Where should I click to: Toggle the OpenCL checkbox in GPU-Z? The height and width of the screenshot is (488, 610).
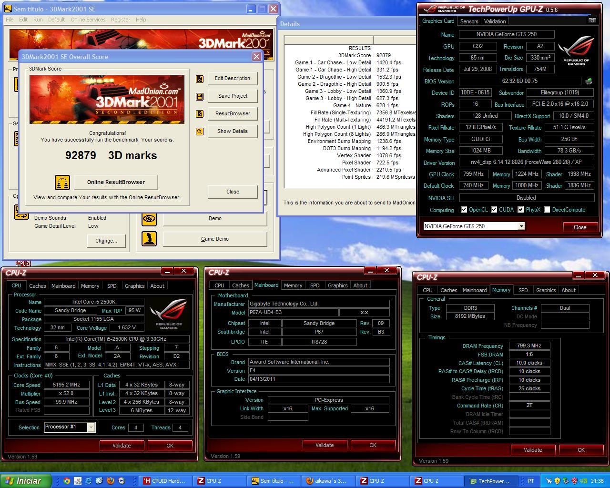click(x=464, y=210)
